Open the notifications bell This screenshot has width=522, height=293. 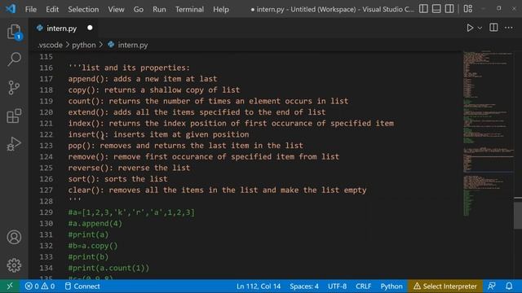[x=509, y=286]
